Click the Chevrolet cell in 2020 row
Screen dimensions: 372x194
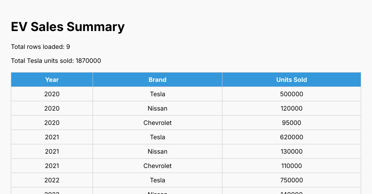click(157, 123)
